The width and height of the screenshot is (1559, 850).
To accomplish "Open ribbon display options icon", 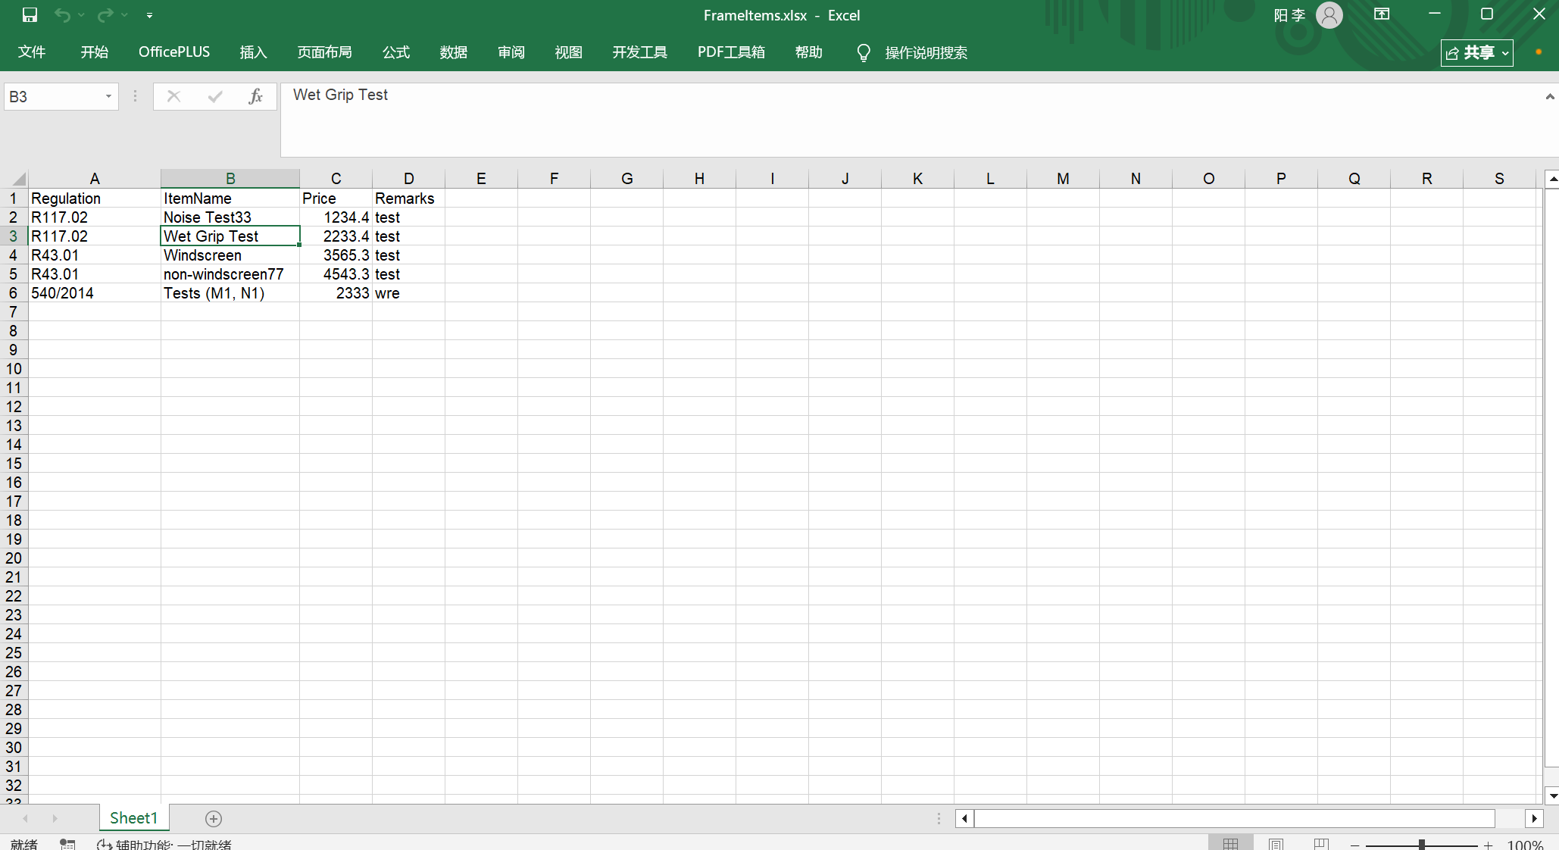I will click(x=1382, y=14).
